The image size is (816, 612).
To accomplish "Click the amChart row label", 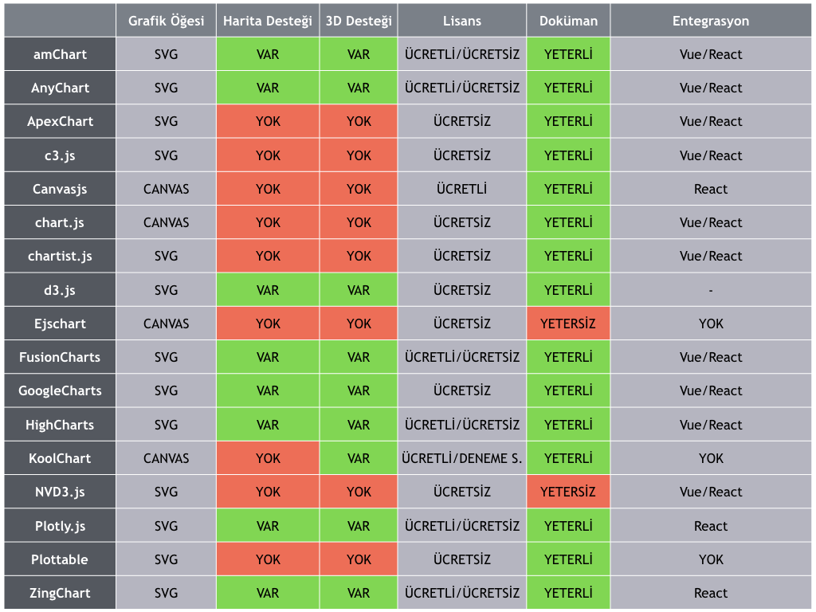I will [60, 54].
